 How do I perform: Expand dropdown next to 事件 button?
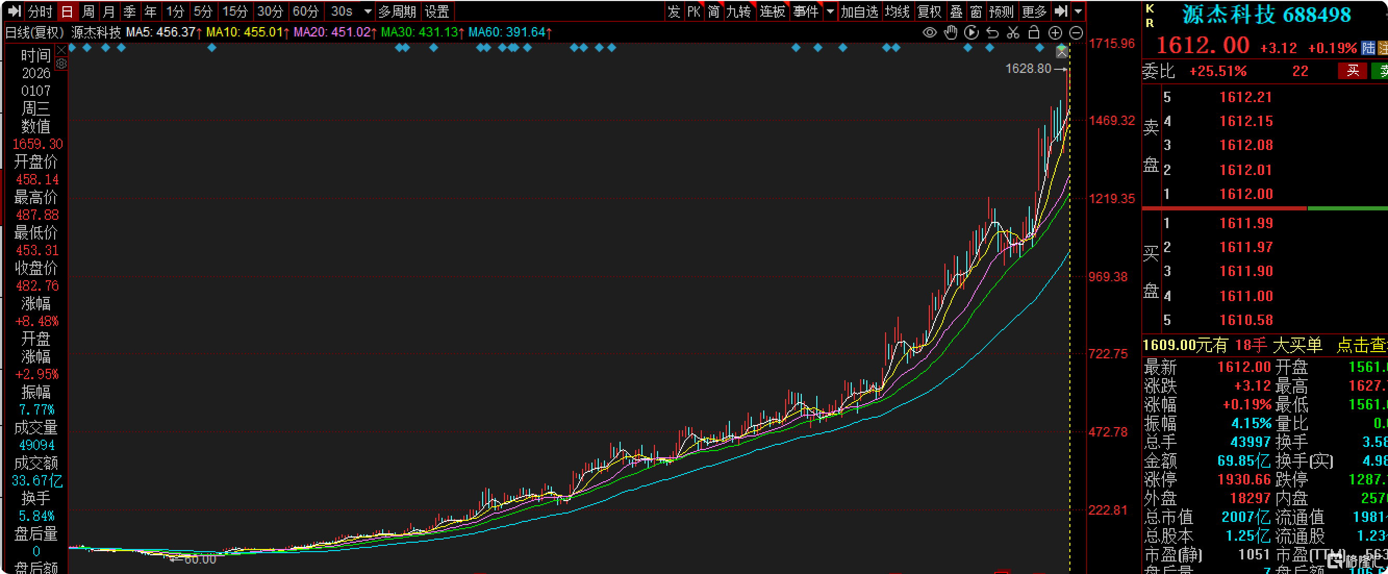point(830,11)
